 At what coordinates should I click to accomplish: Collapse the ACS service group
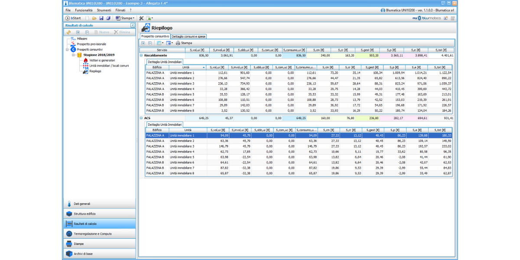[x=141, y=118]
